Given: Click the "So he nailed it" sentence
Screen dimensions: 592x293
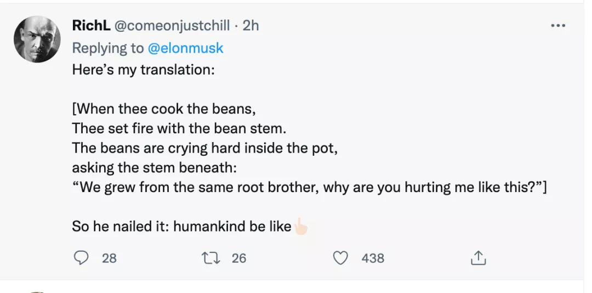Looking at the screenshot, I should [181, 226].
